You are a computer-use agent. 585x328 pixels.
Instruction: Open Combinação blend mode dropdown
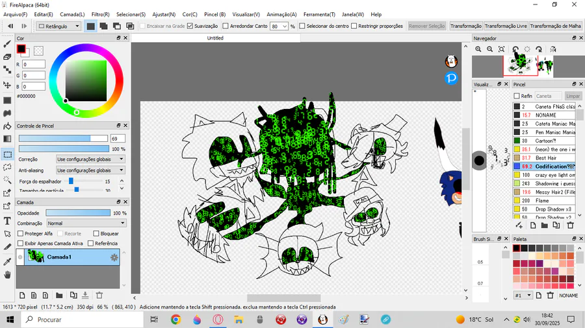[x=86, y=223]
